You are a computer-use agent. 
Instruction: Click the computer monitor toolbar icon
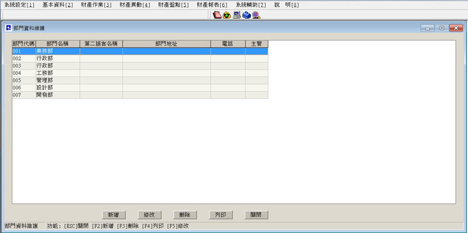[x=237, y=15]
